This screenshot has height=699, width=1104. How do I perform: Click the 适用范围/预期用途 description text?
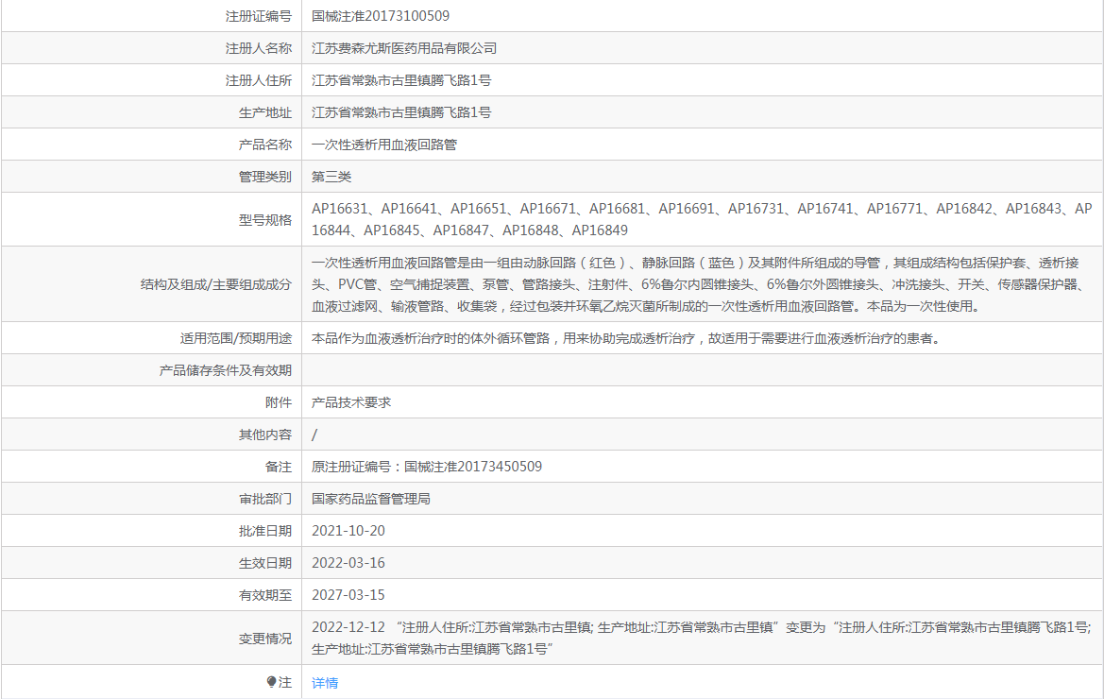[x=625, y=338]
